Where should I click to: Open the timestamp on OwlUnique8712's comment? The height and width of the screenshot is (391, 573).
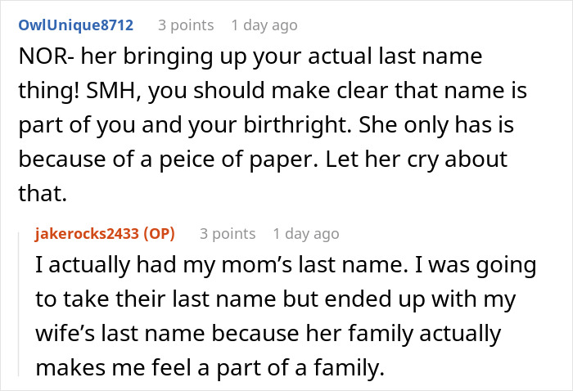pos(264,25)
